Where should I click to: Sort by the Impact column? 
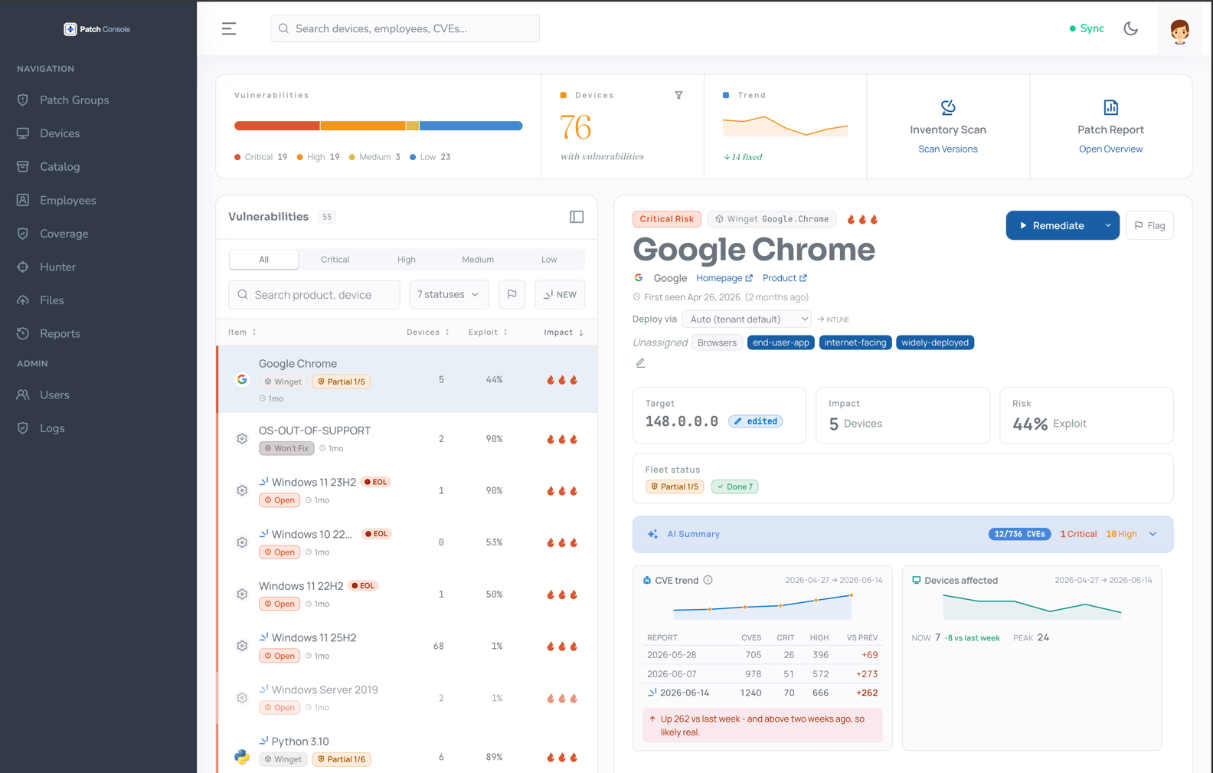point(564,332)
